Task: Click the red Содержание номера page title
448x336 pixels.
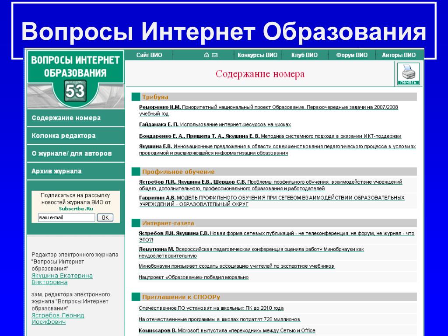Action: point(260,74)
